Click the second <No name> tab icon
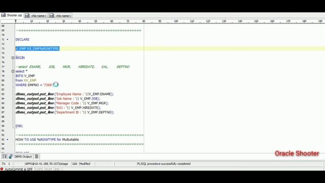The height and width of the screenshot is (183, 325). pyautogui.click(x=52, y=16)
